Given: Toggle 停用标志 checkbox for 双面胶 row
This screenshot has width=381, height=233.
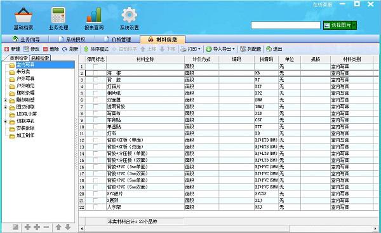Looking at the screenshot, I should pos(96,100).
